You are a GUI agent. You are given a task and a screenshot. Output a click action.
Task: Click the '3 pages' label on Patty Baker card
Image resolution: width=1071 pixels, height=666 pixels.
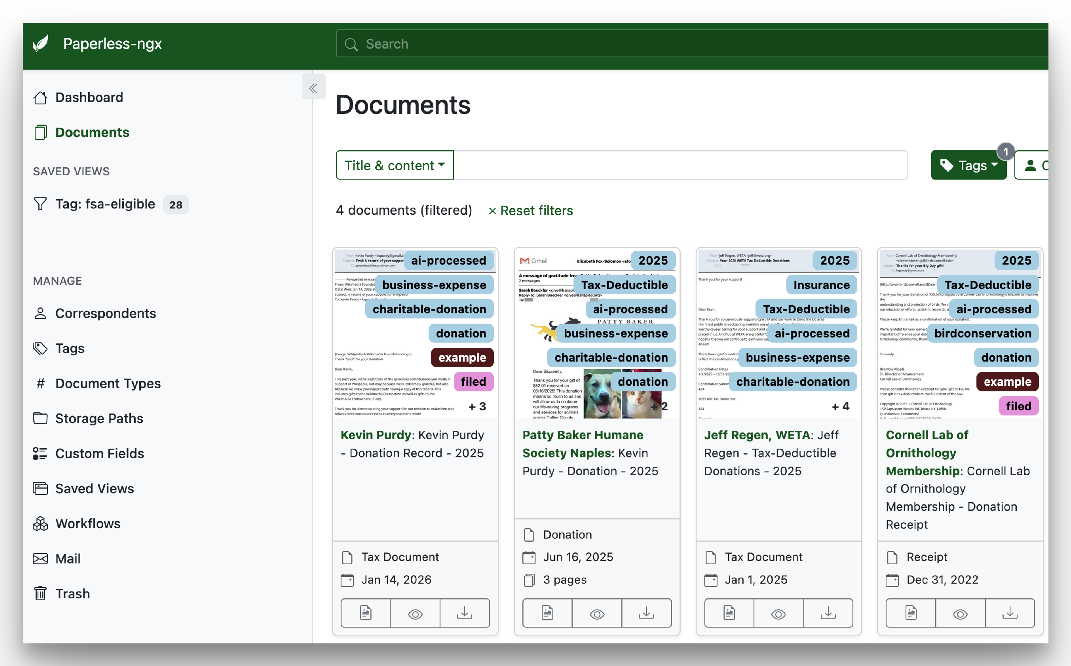[565, 580]
